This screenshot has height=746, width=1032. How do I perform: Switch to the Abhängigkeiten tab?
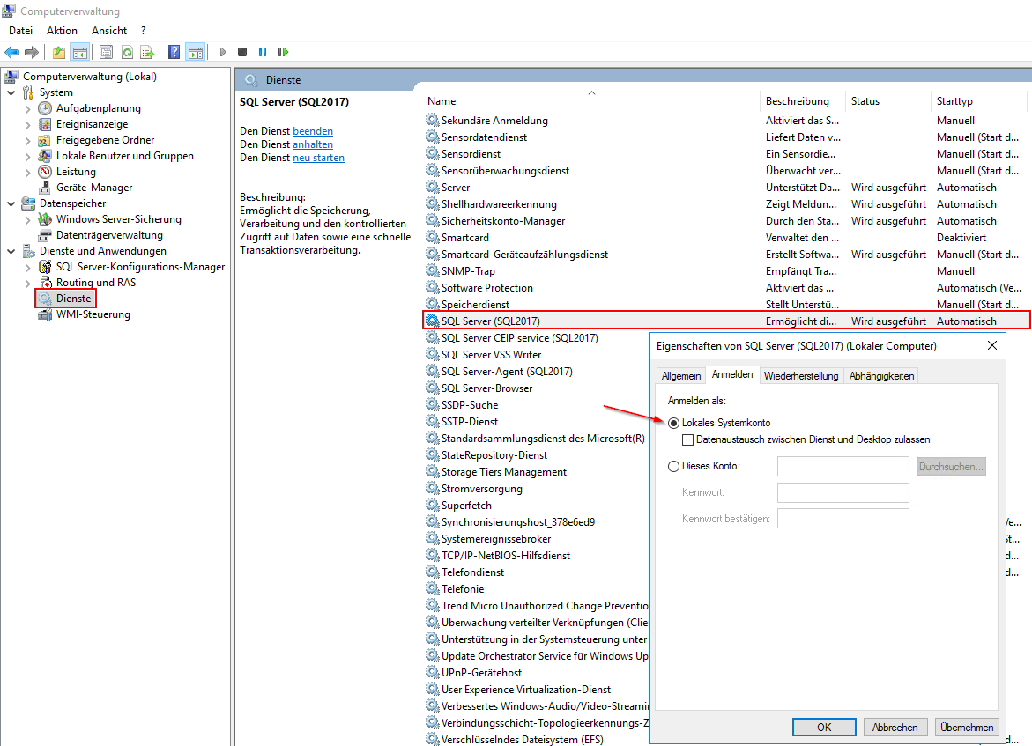click(x=881, y=376)
